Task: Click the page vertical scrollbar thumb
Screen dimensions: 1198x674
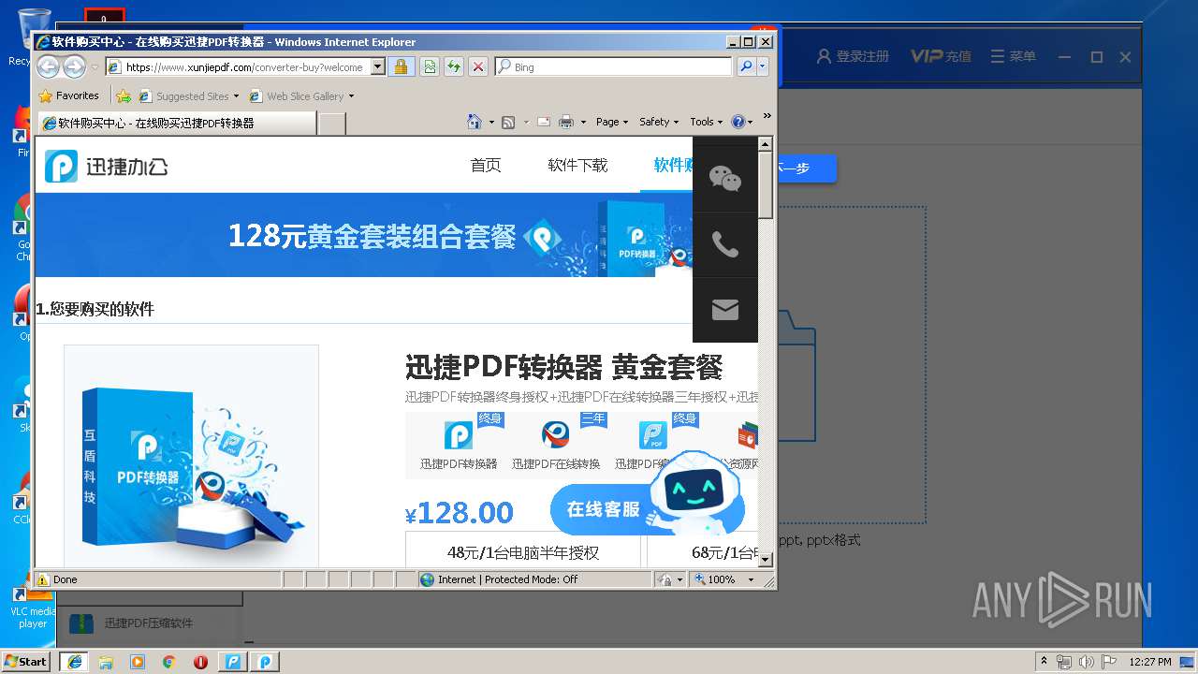Action: pyautogui.click(x=766, y=185)
